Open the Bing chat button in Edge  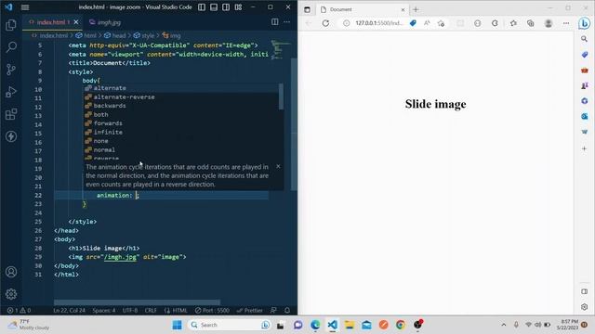[585, 23]
